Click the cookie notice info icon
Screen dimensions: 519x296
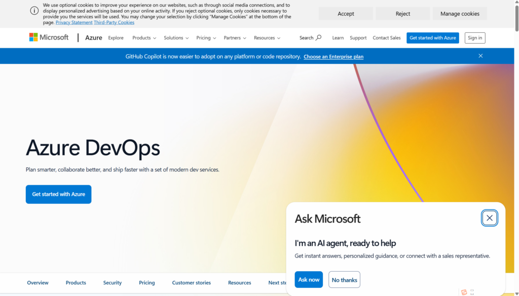tap(34, 11)
